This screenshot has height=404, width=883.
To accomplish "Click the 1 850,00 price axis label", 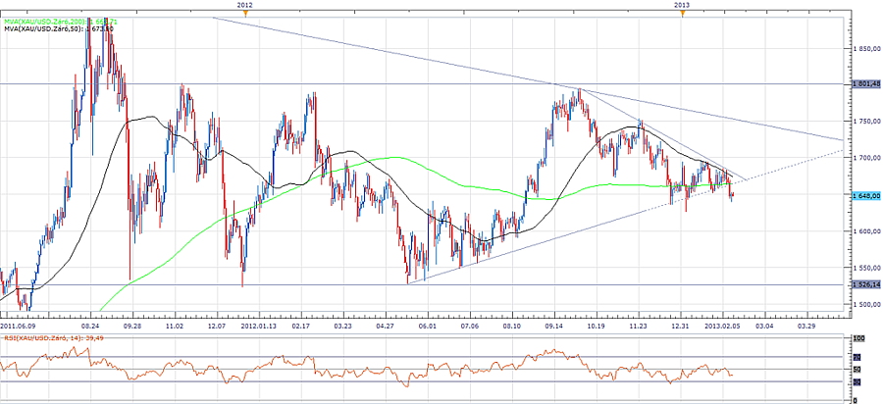I will [863, 48].
